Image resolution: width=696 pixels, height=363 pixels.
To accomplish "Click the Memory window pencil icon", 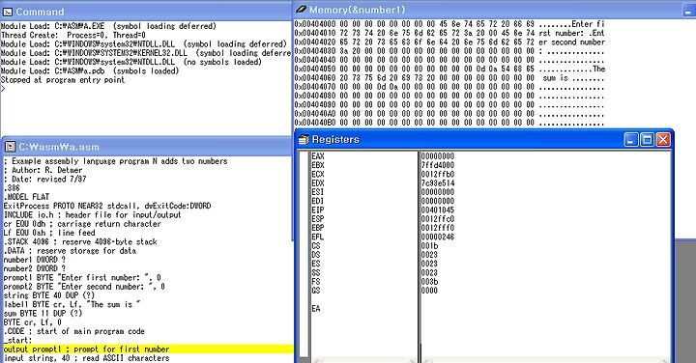I will click(x=301, y=10).
